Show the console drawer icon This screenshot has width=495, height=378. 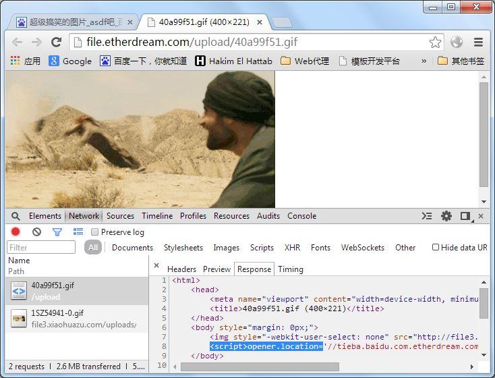427,216
